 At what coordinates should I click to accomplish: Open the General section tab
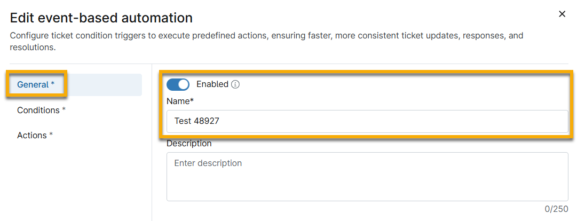pyautogui.click(x=36, y=84)
